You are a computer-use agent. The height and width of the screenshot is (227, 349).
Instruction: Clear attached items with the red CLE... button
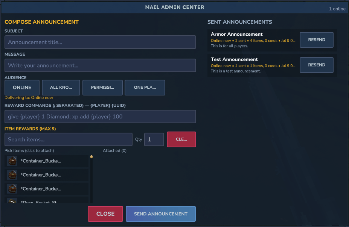point(181,139)
